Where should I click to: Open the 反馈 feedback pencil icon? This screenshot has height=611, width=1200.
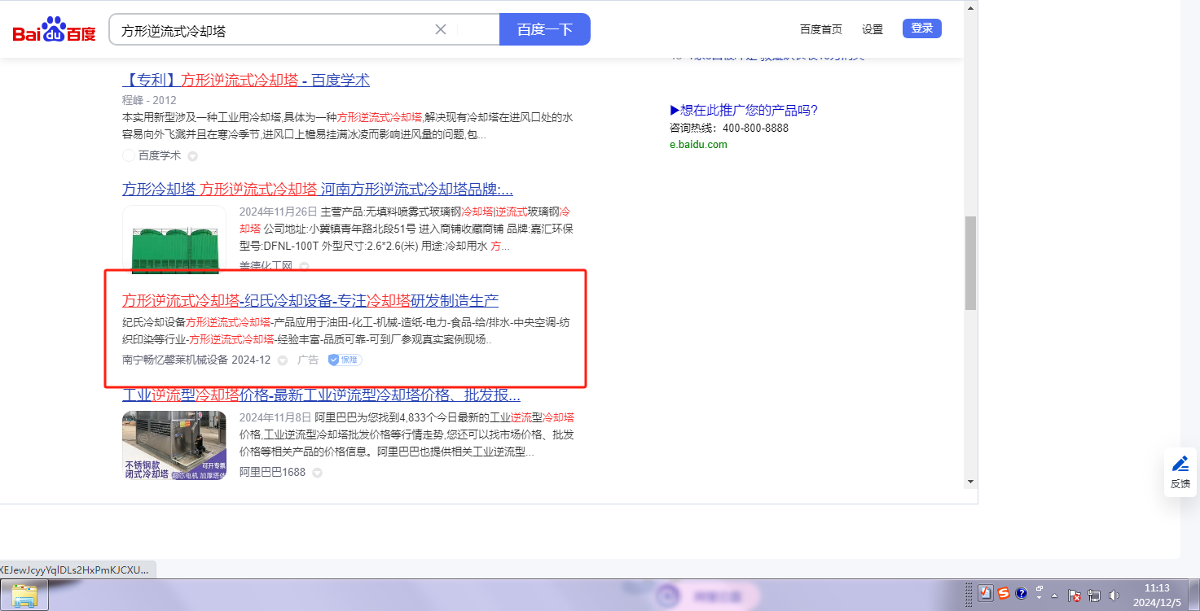(x=1180, y=465)
